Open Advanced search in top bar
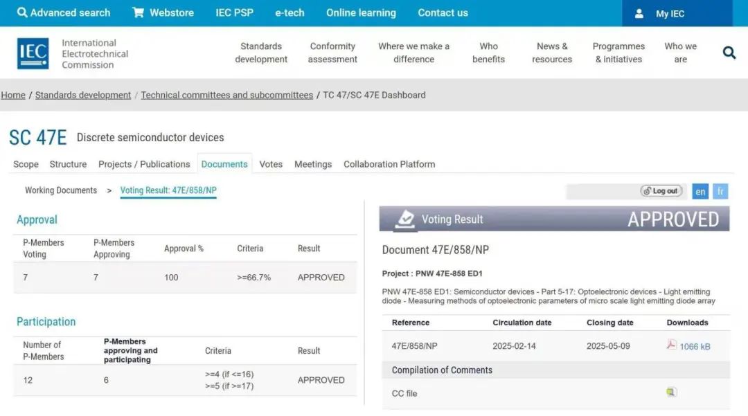 point(64,12)
